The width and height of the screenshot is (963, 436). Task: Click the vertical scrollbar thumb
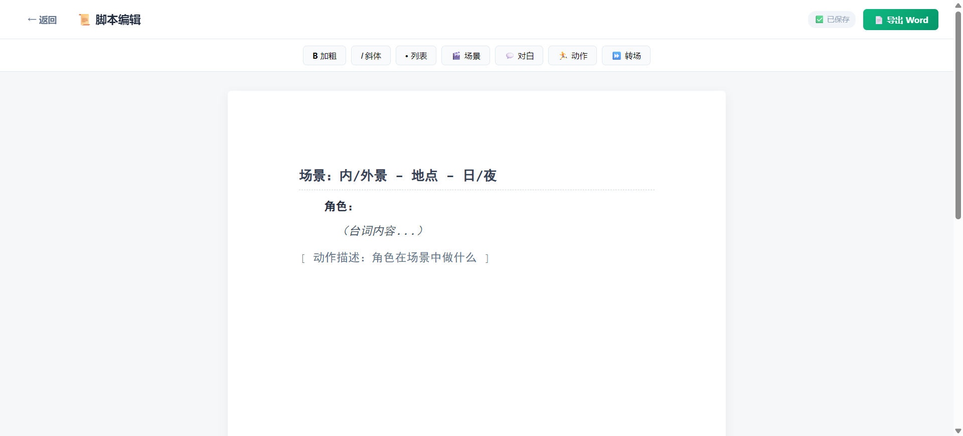958,114
